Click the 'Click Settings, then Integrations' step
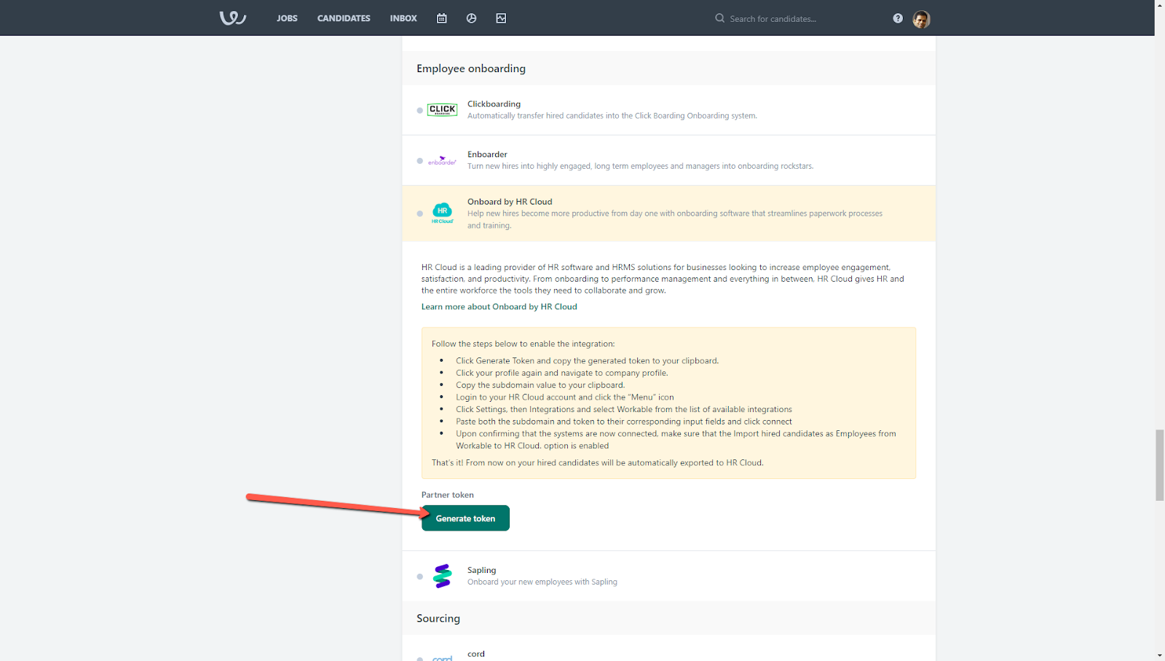 (624, 409)
